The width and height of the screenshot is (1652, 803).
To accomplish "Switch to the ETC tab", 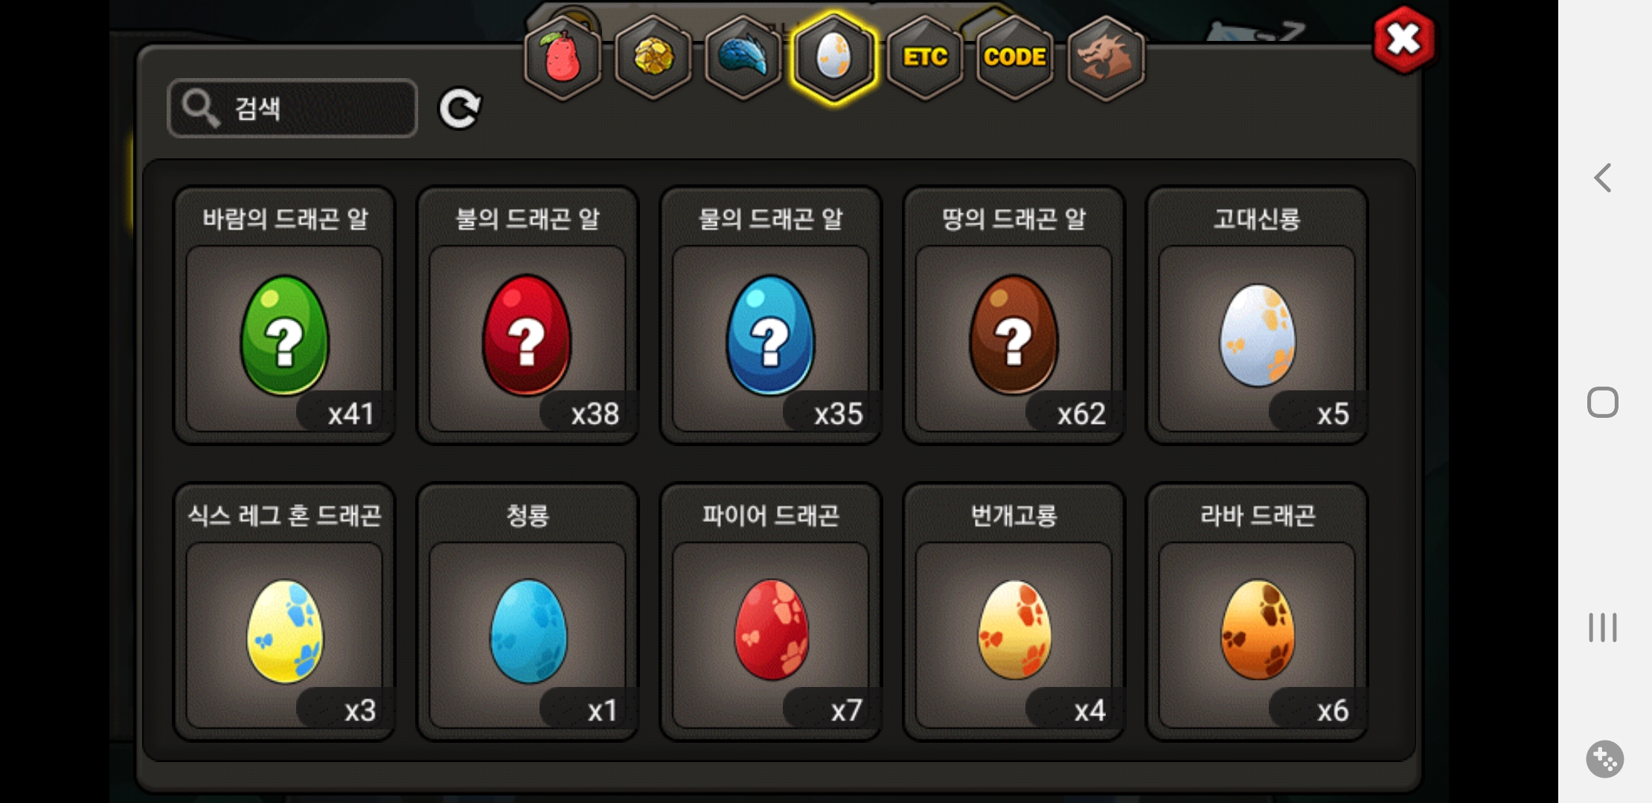I will [925, 58].
